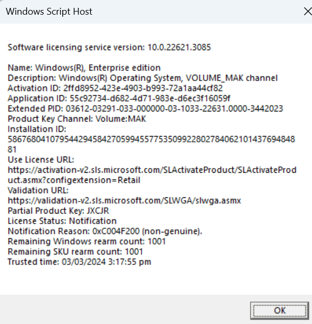Click the Software licensing service version line

point(109,48)
